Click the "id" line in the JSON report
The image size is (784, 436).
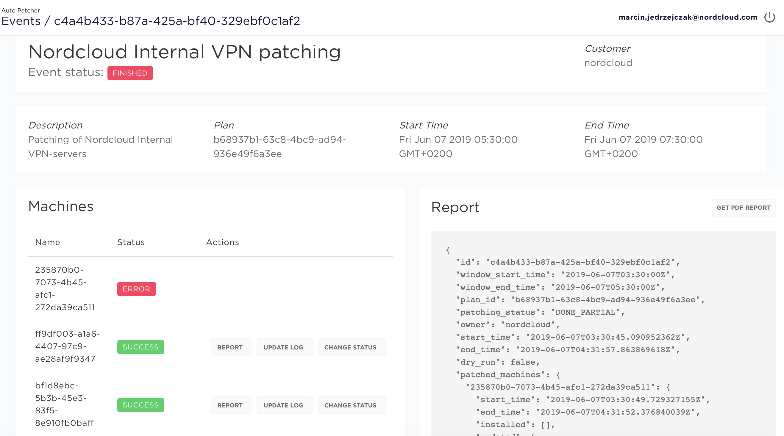coord(568,262)
